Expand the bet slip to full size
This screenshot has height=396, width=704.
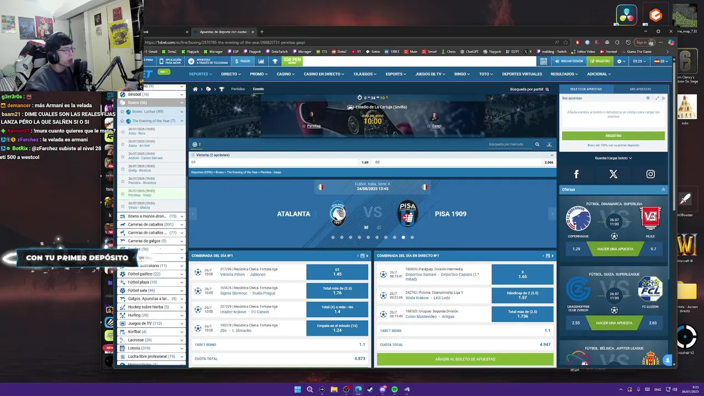[x=657, y=98]
